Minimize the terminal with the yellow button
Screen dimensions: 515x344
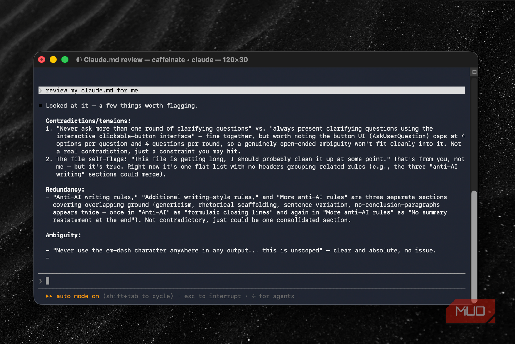click(x=53, y=60)
